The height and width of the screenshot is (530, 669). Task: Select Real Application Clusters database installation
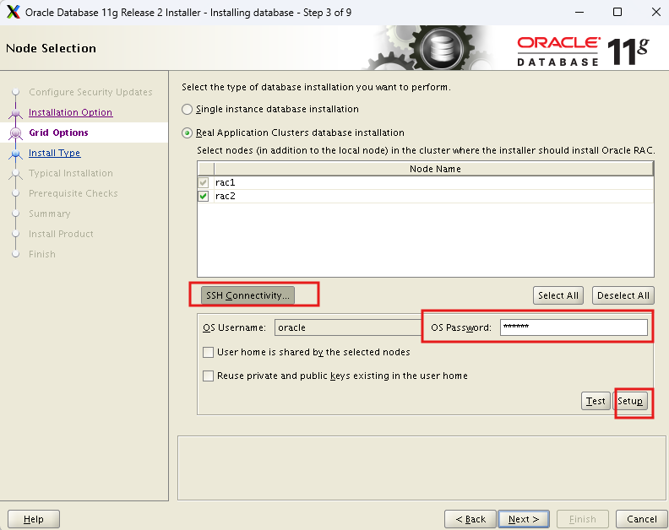coord(187,133)
